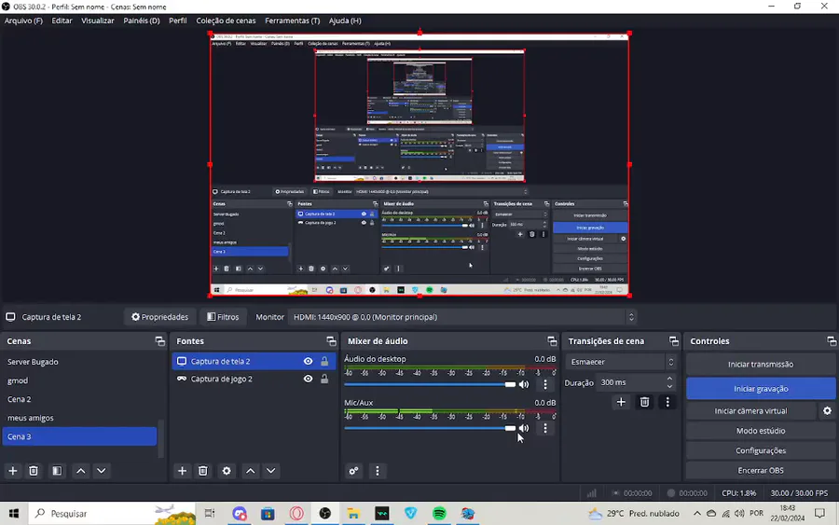Viewport: 839px width, 525px height.
Task: Click Iniciar câmera virtual button
Action: pos(750,411)
